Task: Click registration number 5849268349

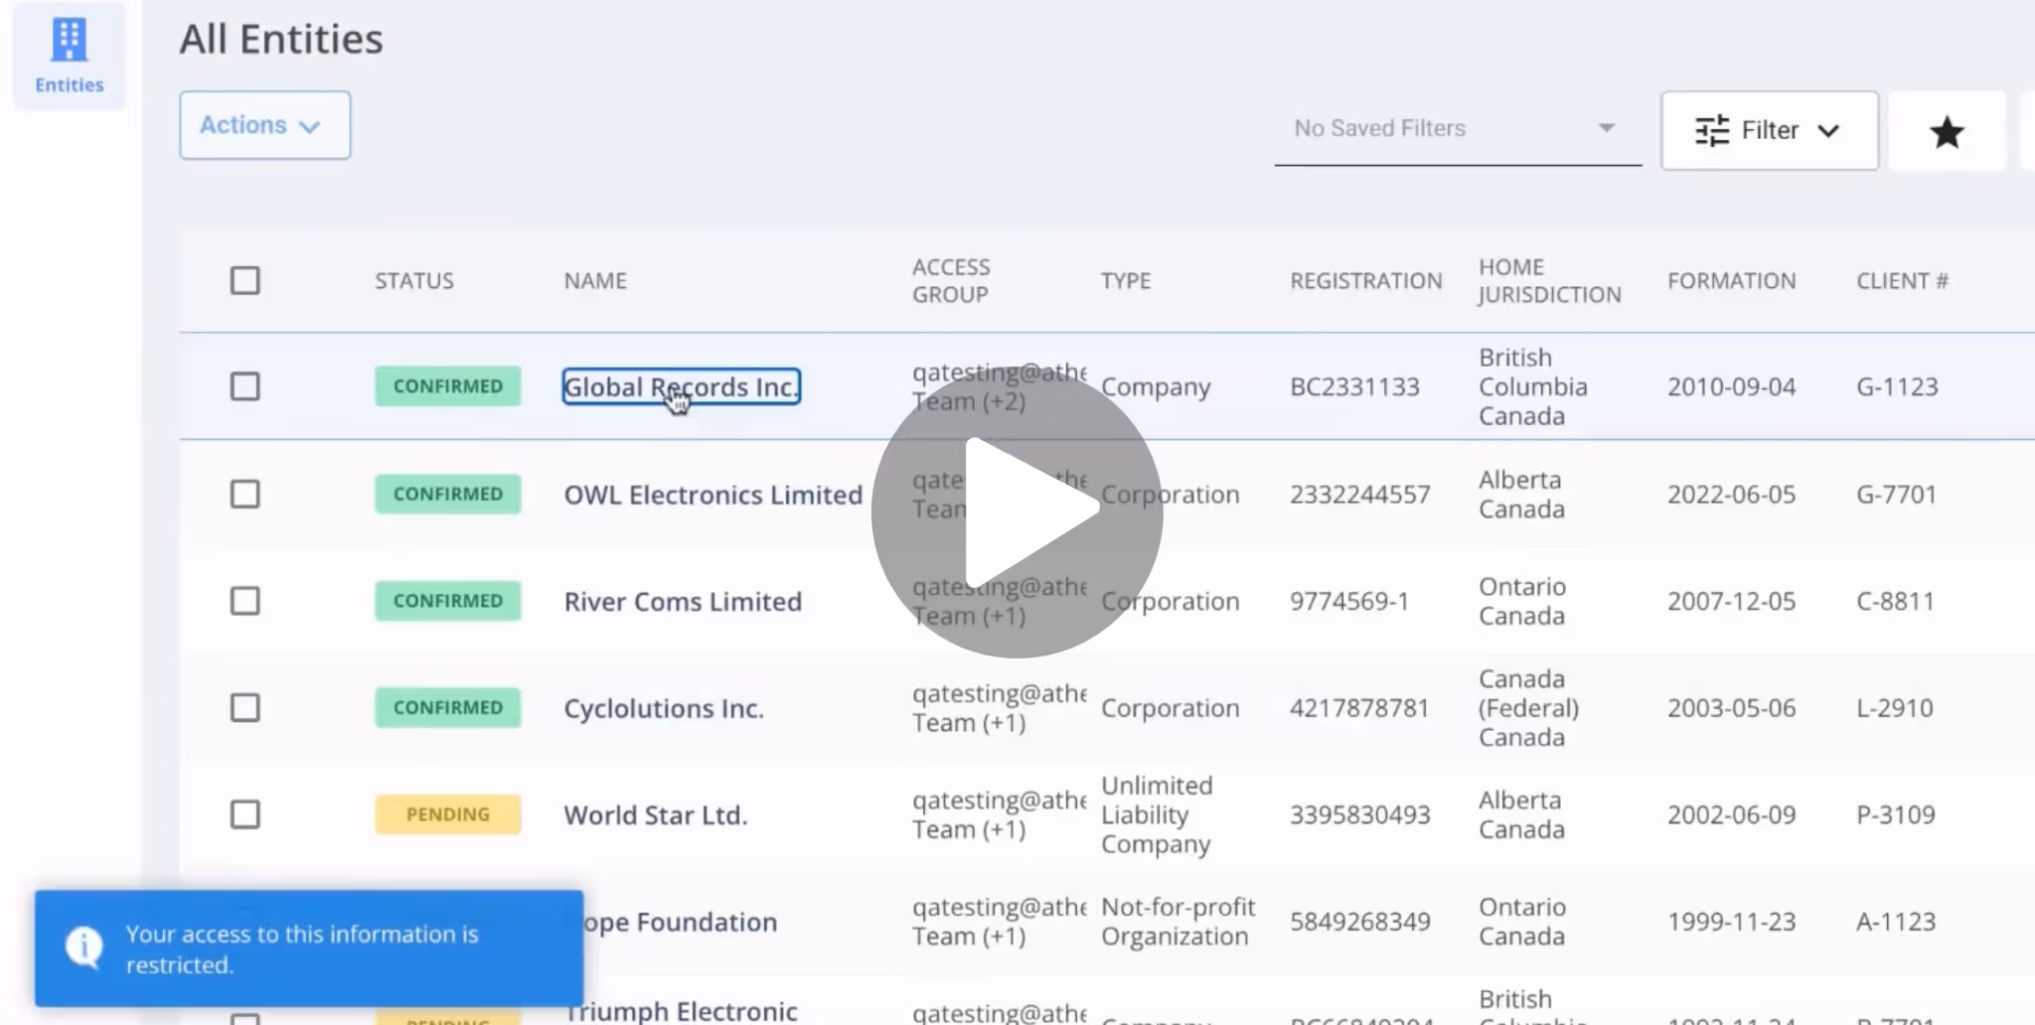Action: pyautogui.click(x=1360, y=922)
